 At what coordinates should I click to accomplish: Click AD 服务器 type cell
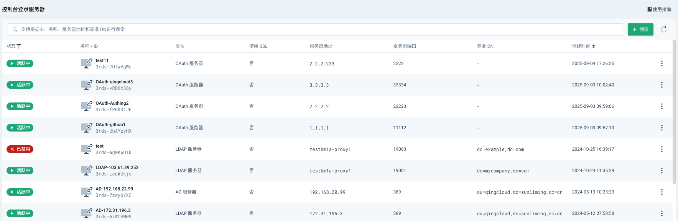[x=186, y=192]
